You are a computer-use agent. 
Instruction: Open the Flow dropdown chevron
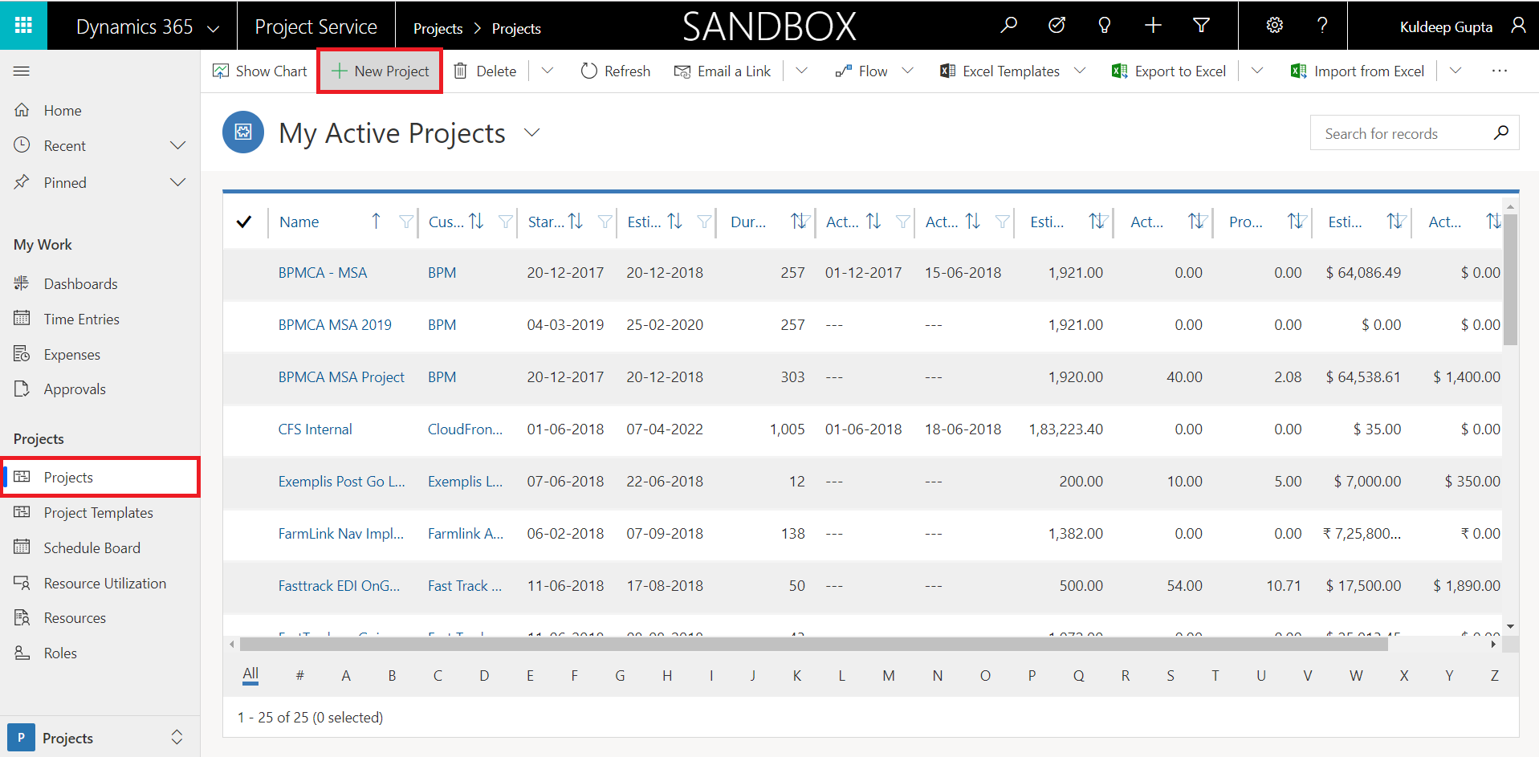click(x=908, y=71)
